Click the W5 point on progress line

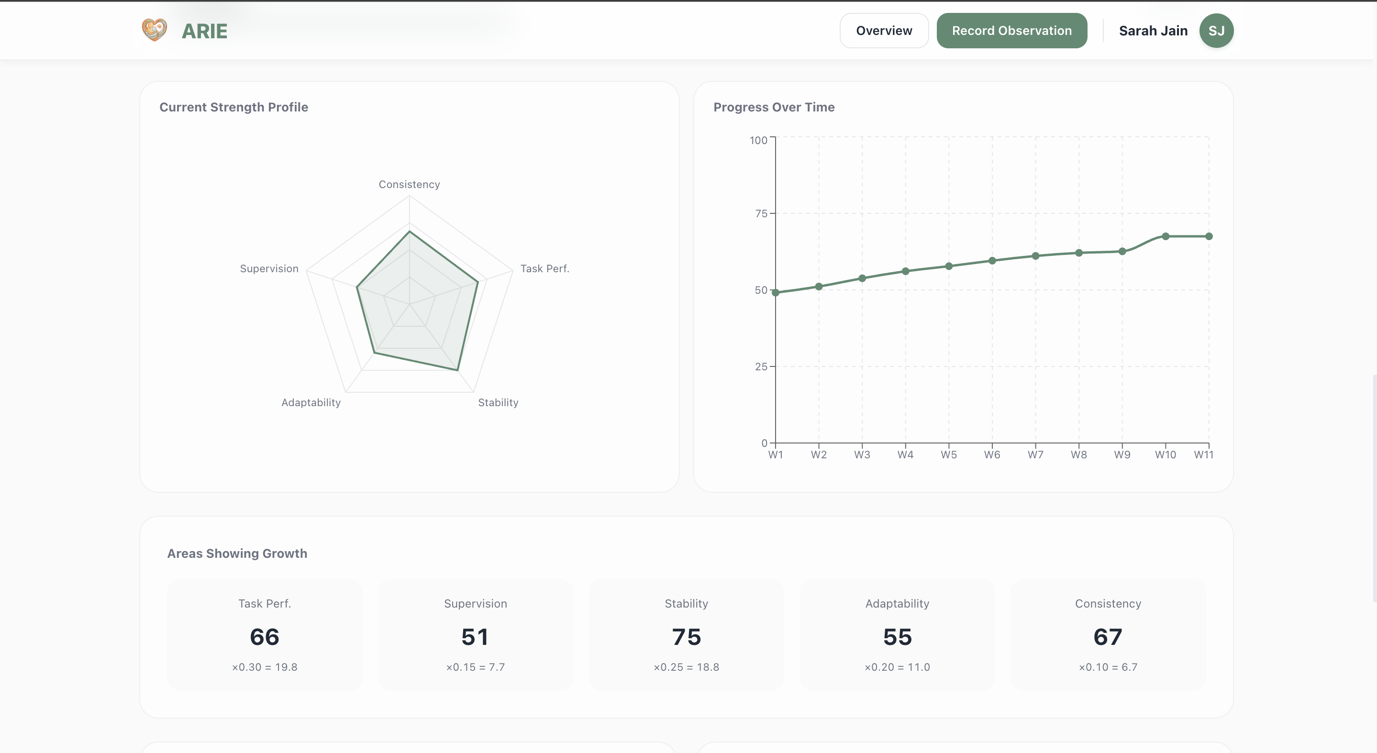click(949, 266)
